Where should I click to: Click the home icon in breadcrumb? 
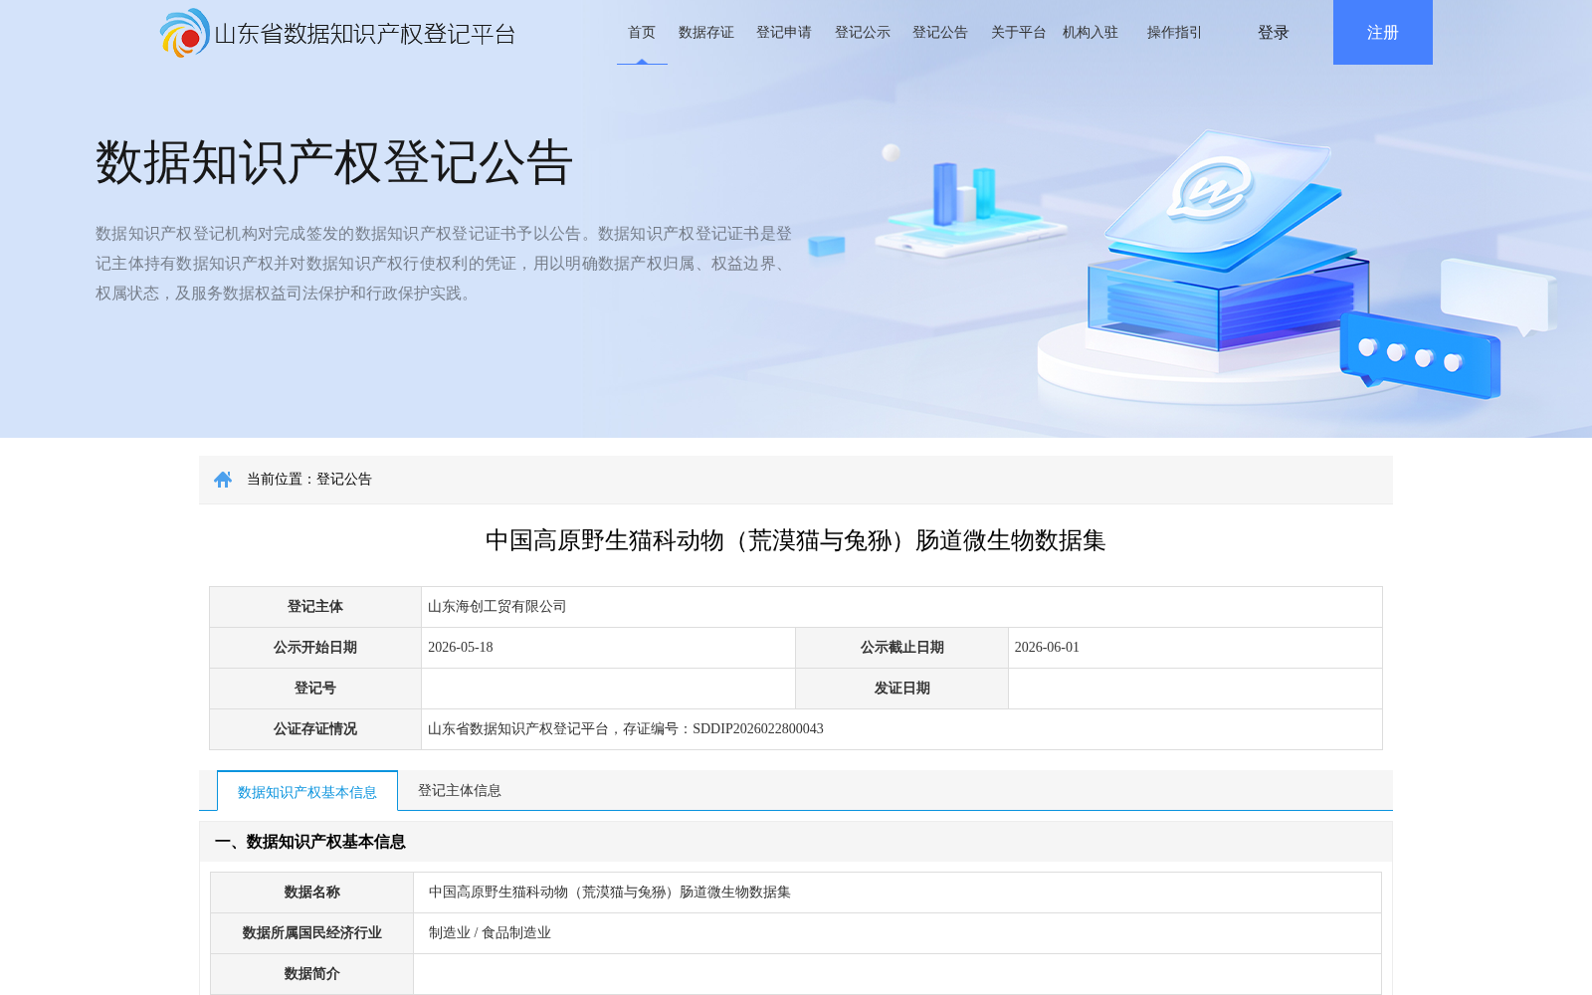pyautogui.click(x=223, y=480)
